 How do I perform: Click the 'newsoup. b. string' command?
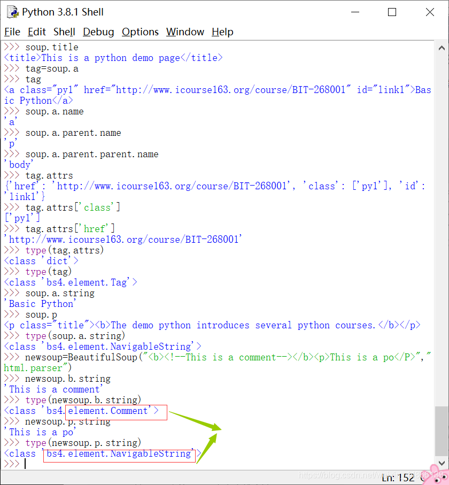[68, 379]
